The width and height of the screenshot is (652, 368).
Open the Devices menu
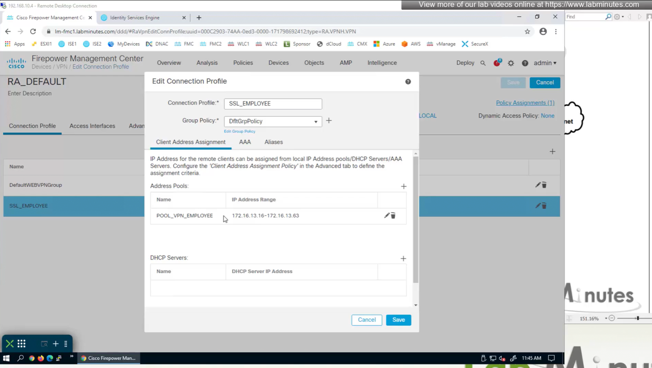tap(278, 63)
